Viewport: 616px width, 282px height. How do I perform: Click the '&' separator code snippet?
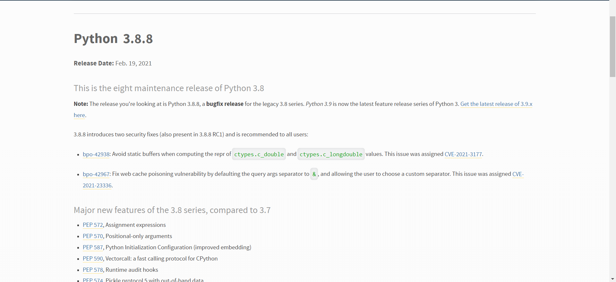coord(314,174)
